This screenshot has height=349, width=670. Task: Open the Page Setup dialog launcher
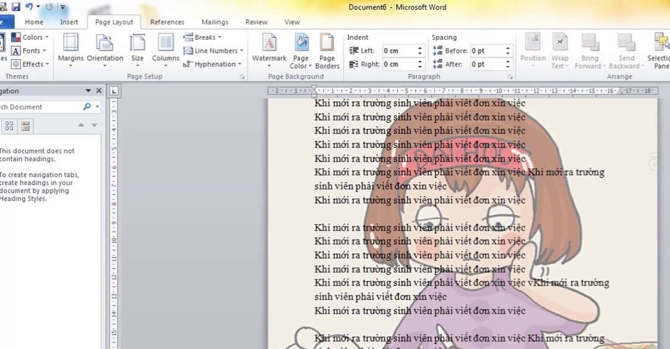[242, 77]
